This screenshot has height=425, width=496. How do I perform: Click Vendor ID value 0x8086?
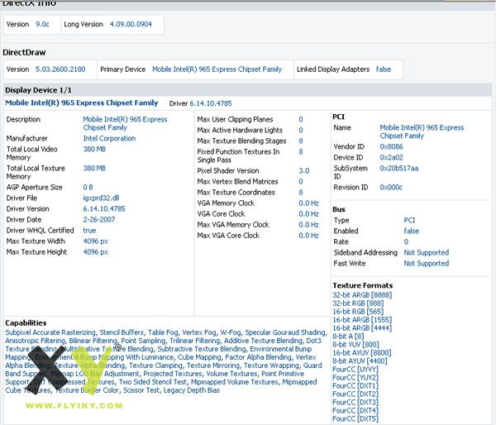coord(391,146)
